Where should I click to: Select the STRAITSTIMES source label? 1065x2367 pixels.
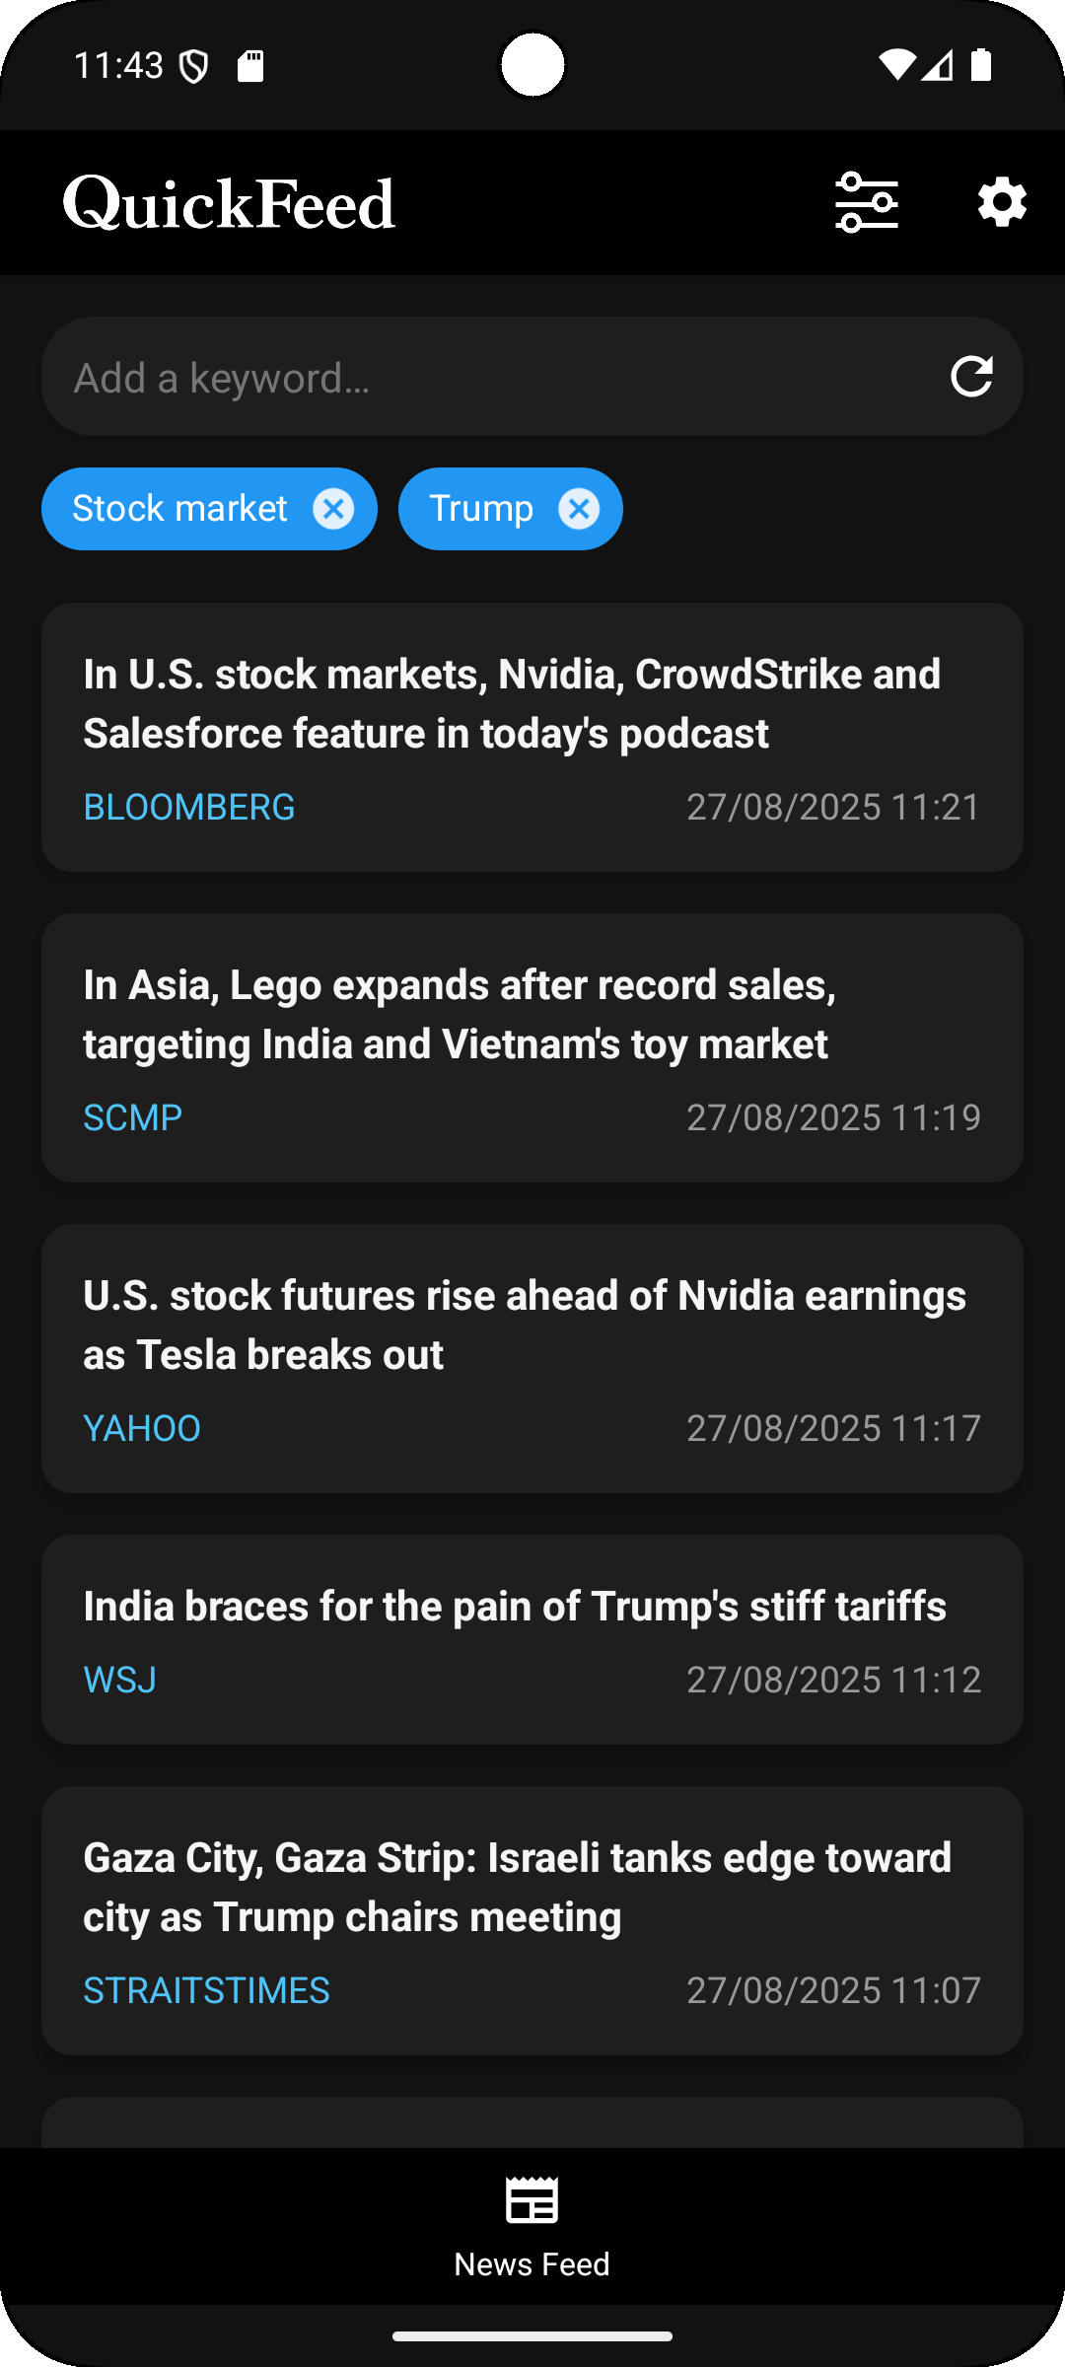pos(206,1991)
